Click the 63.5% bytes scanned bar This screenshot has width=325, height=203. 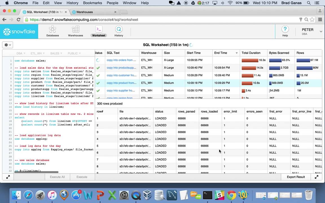point(275,60)
